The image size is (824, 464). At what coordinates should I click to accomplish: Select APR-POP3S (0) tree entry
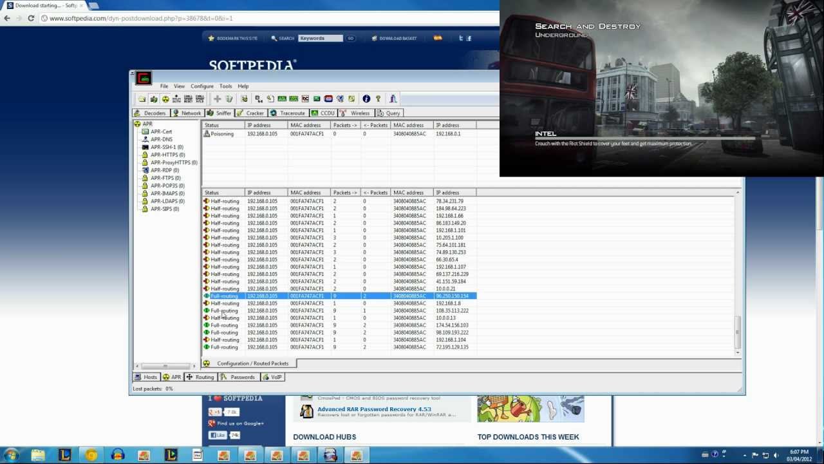167,186
